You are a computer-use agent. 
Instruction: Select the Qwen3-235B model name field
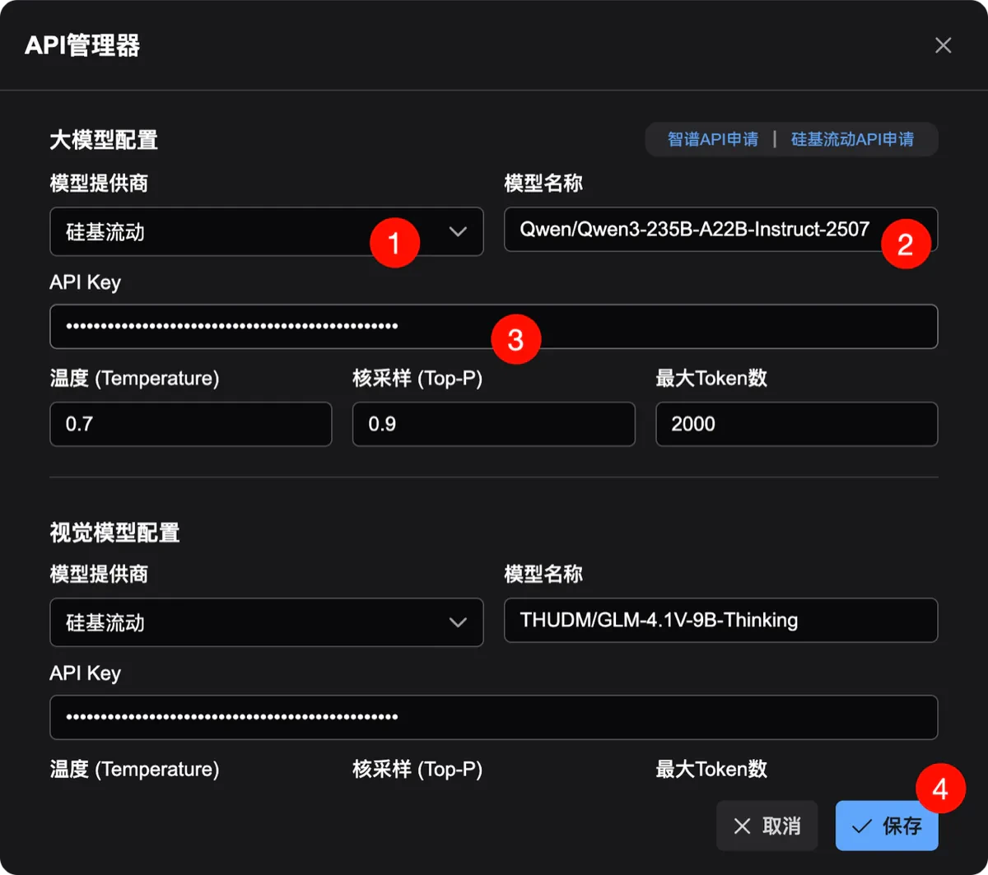click(x=720, y=230)
